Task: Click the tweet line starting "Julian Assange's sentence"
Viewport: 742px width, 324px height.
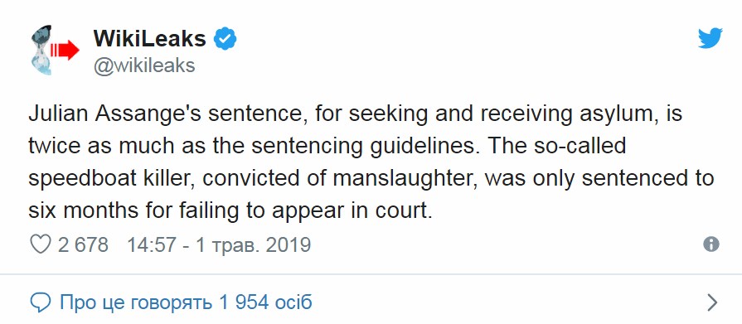Action: pos(356,115)
